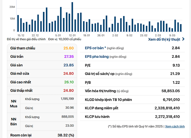191x138 pixels.
Task: Click the tallest volume bar near 12.01
Action: 72,17
